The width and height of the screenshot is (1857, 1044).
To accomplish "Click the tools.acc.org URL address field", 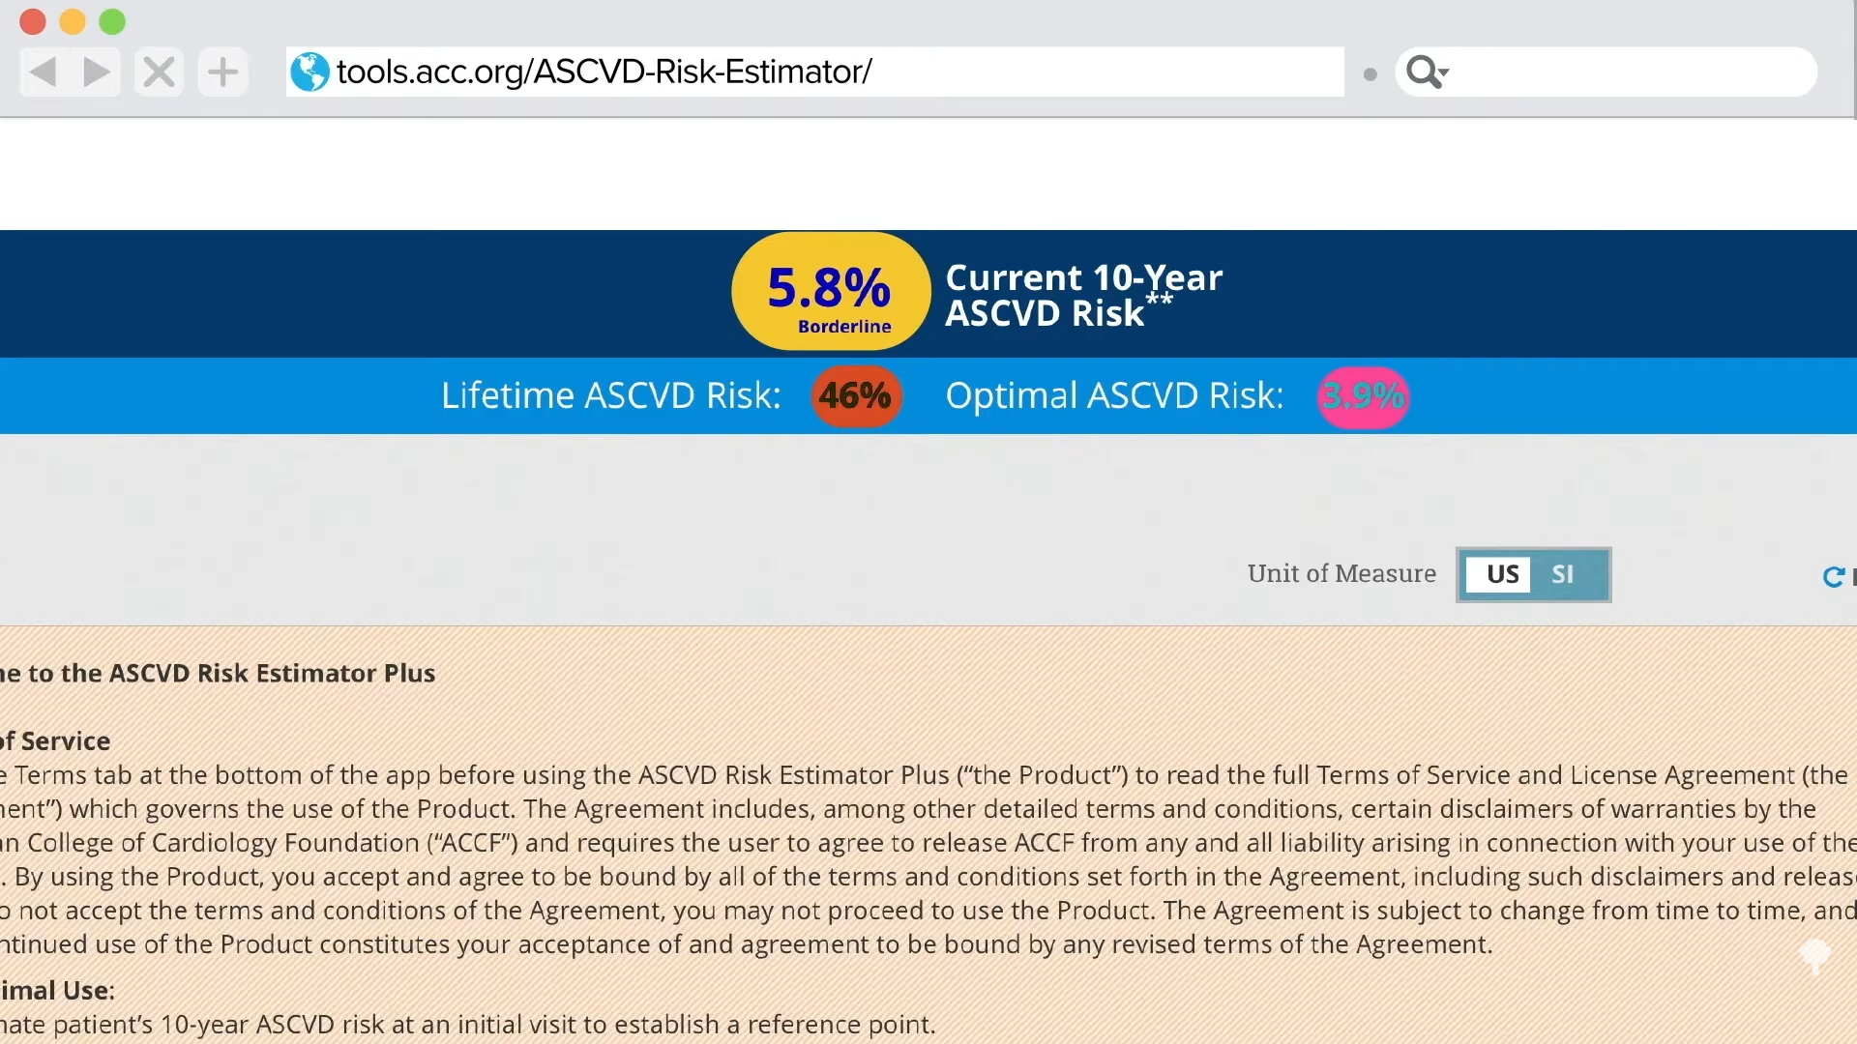I will point(832,72).
